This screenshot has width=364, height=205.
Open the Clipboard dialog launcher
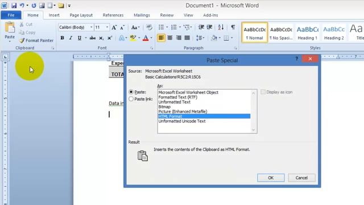(53, 48)
